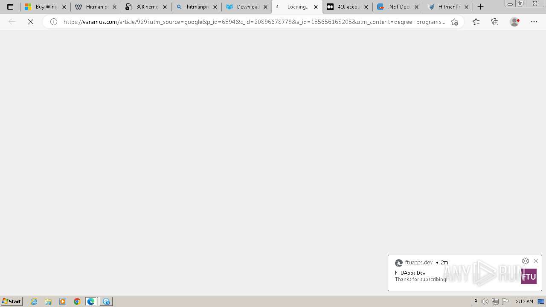The height and width of the screenshot is (307, 546).
Task: Open Collections panel
Action: pos(495,22)
